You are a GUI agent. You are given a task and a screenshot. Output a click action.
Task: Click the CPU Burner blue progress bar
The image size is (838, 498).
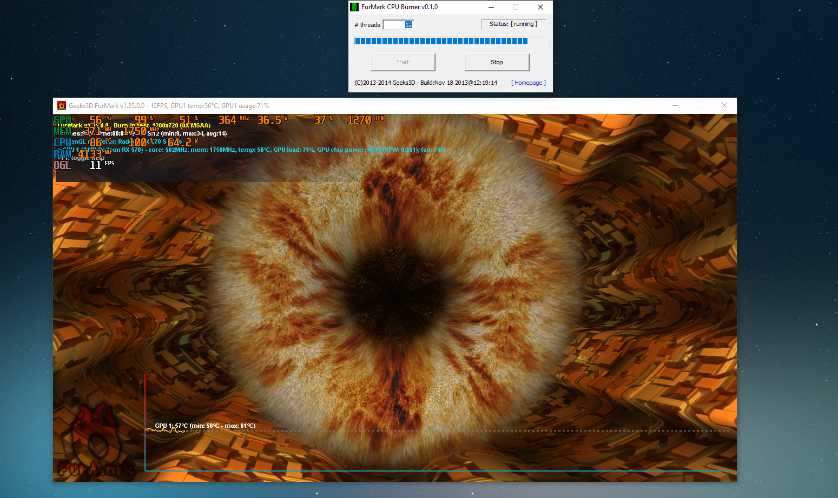(450, 41)
